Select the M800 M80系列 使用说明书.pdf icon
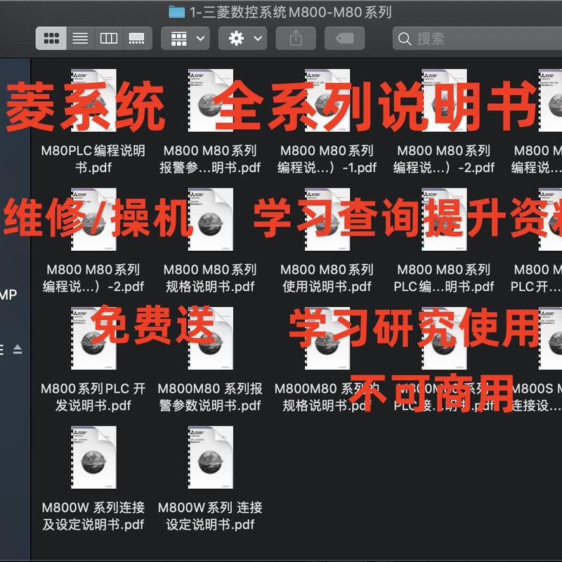The width and height of the screenshot is (562, 562). [327, 219]
